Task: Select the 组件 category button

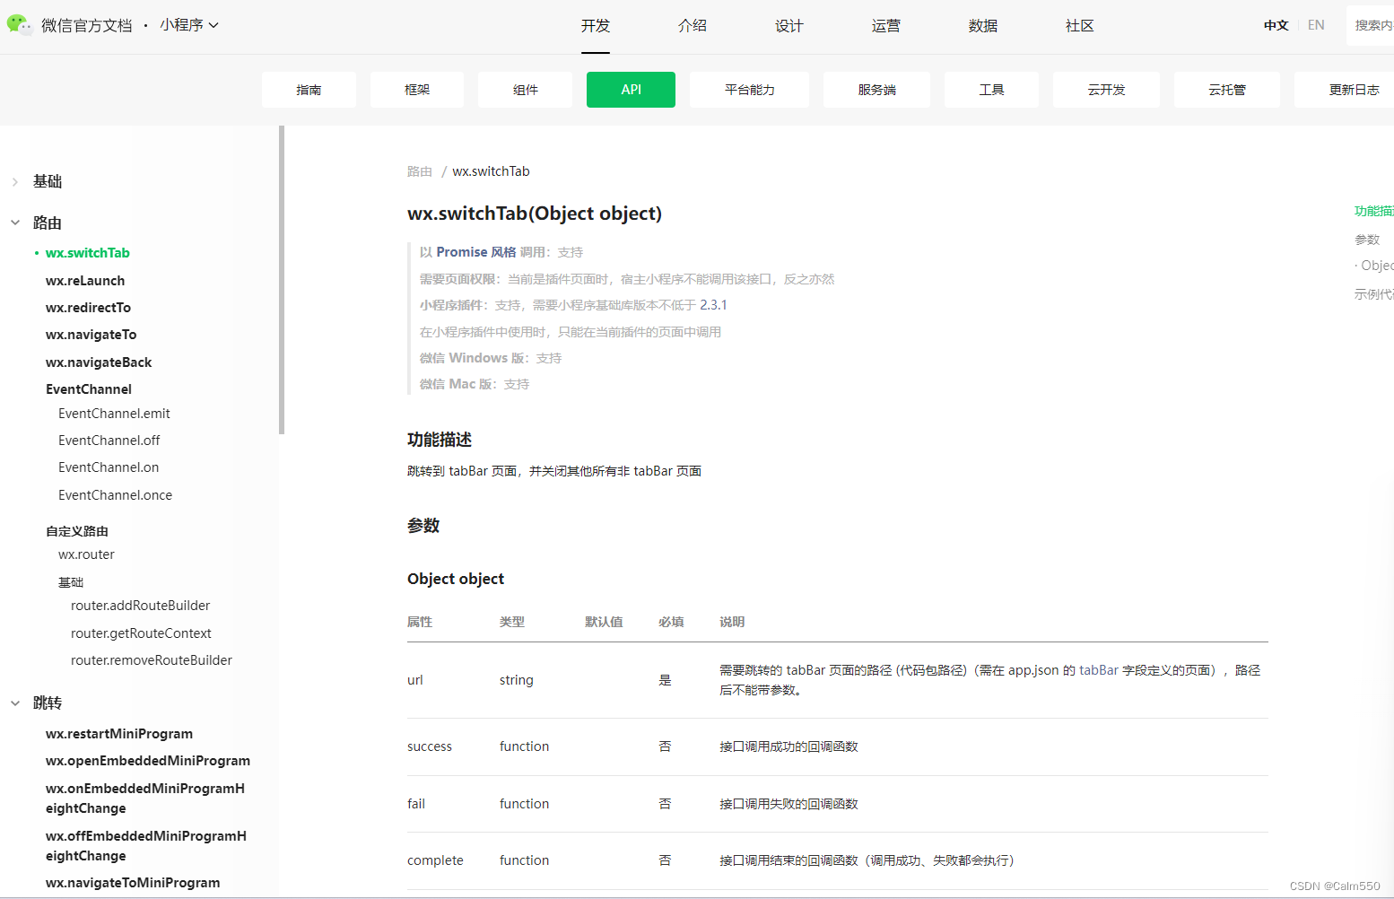Action: 526,90
